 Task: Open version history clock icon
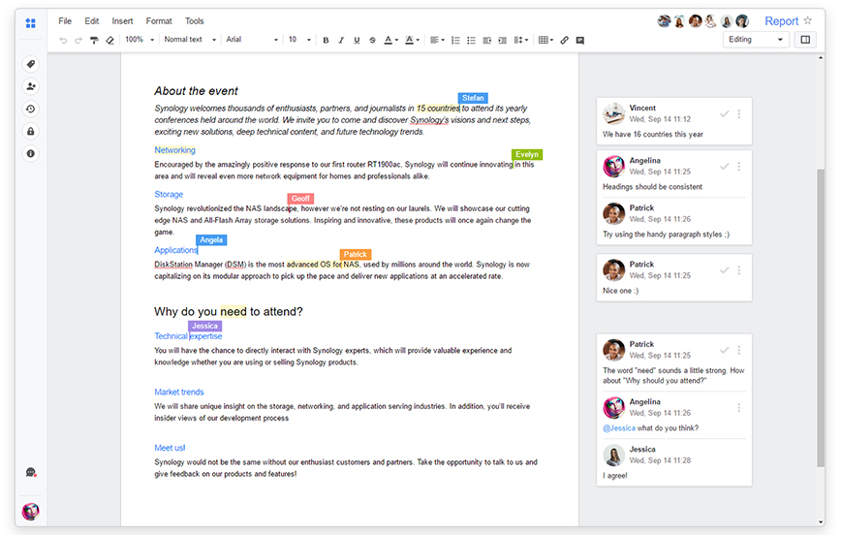click(31, 110)
